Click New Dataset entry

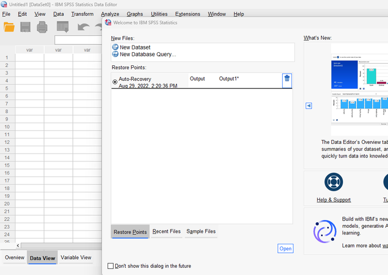(x=135, y=47)
